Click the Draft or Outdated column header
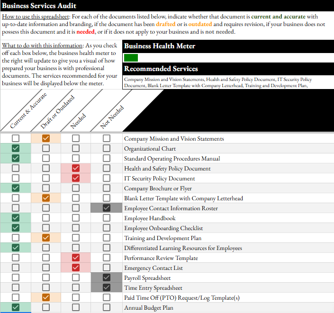This screenshot has width=334, height=313. tap(57, 112)
